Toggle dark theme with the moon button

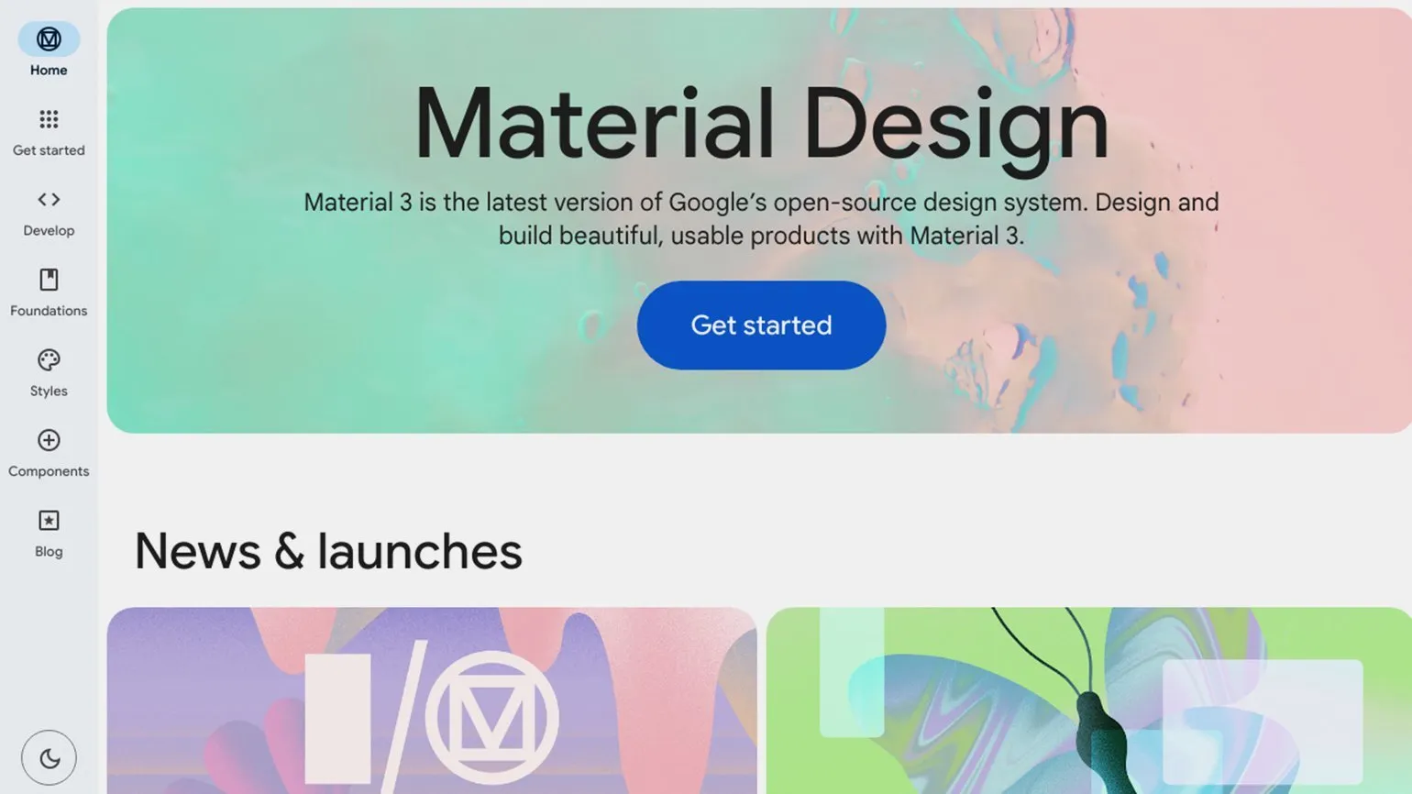tap(49, 757)
